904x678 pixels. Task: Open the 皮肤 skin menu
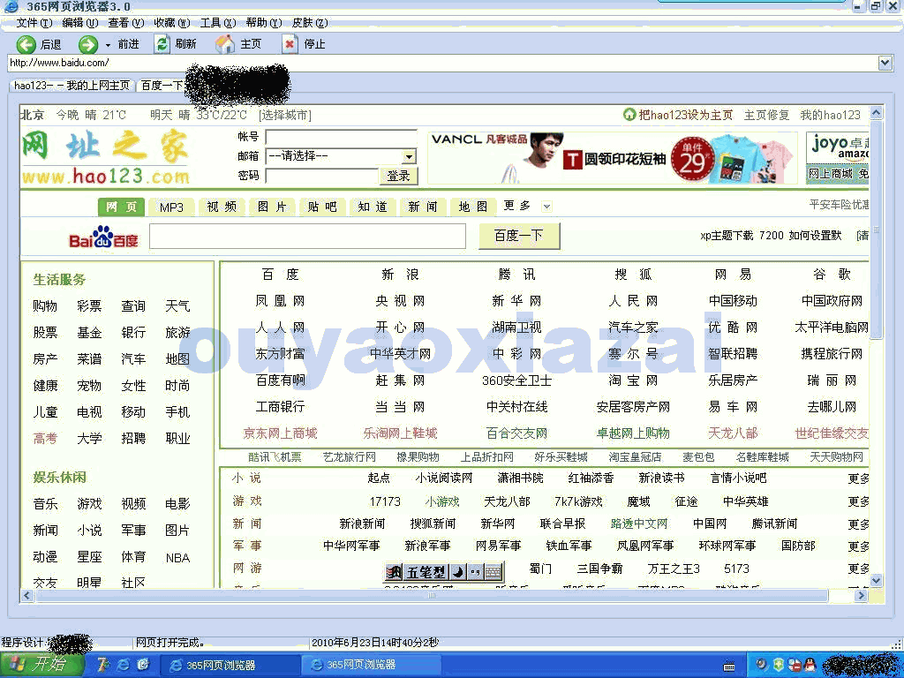pos(310,22)
